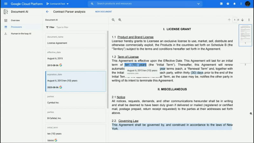Click highlighted '(30) days' in document
The width and height of the screenshot is (254, 143).
[197, 73]
